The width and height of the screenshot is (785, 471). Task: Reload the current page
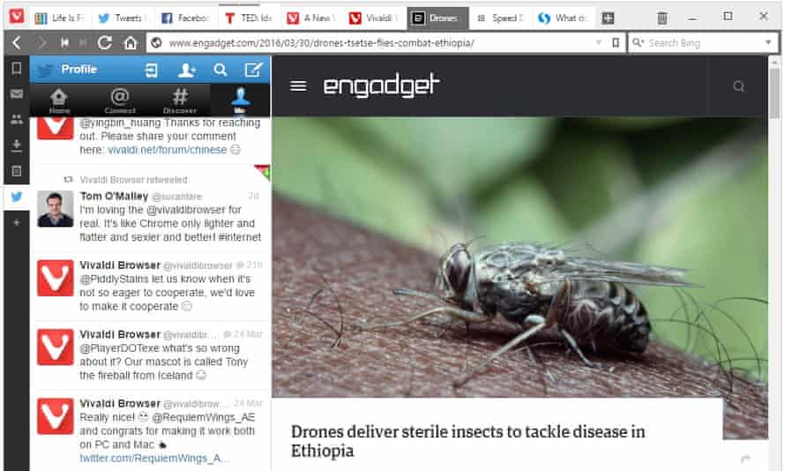tap(105, 43)
